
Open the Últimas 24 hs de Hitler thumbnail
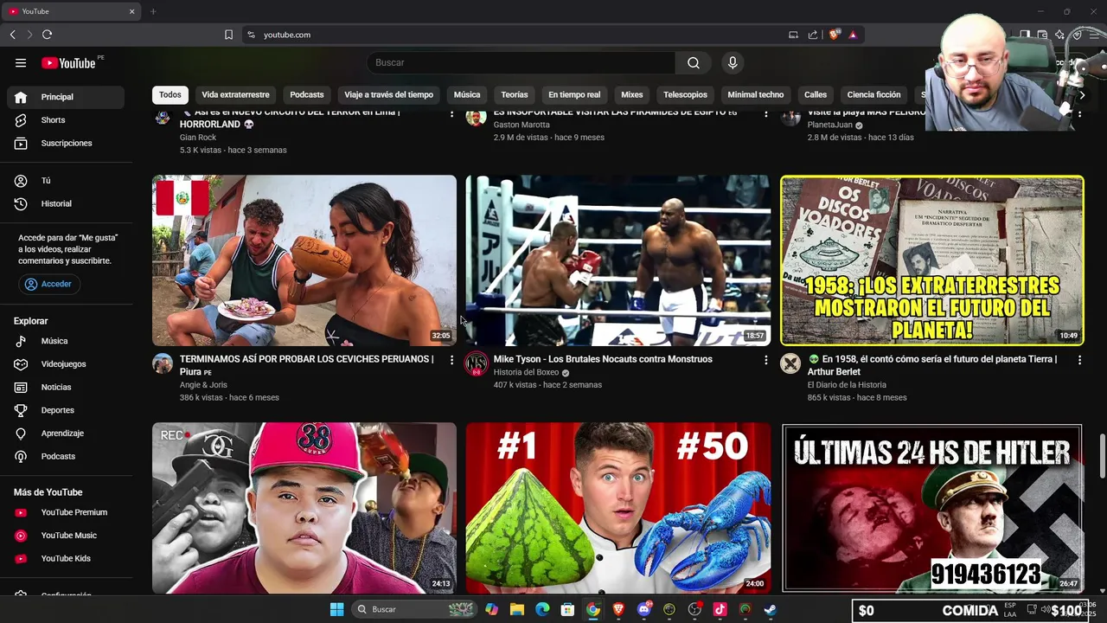tap(931, 508)
